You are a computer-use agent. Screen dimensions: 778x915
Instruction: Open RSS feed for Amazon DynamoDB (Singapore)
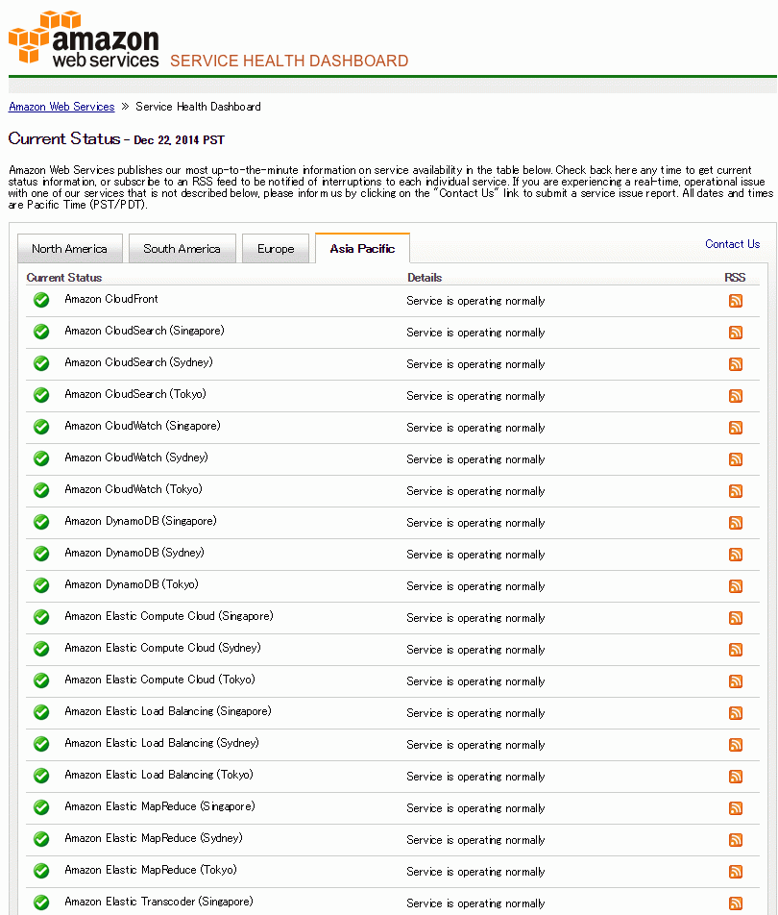(x=736, y=523)
